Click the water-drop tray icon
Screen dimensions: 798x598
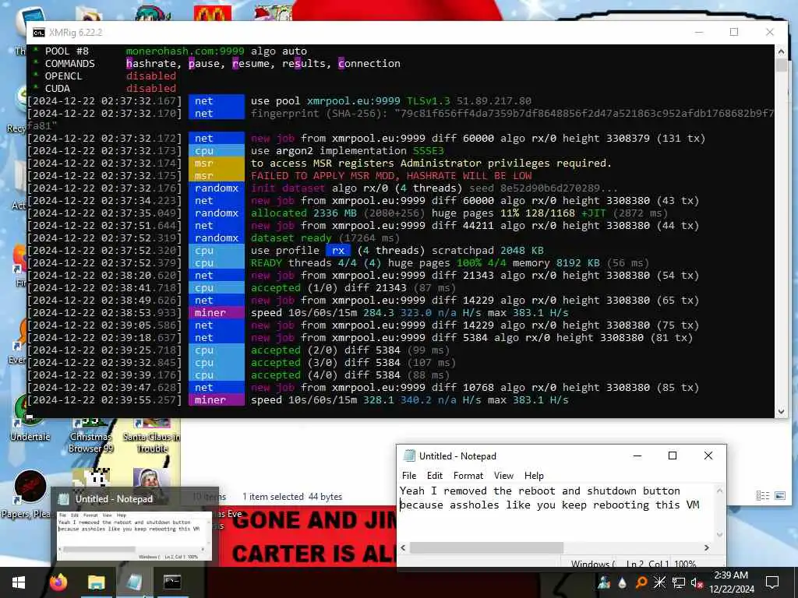coord(622,582)
